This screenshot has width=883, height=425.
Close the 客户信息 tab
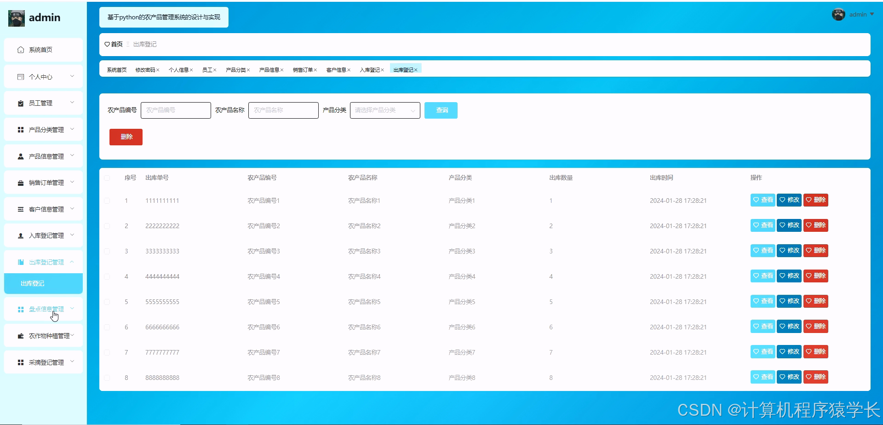(x=349, y=70)
